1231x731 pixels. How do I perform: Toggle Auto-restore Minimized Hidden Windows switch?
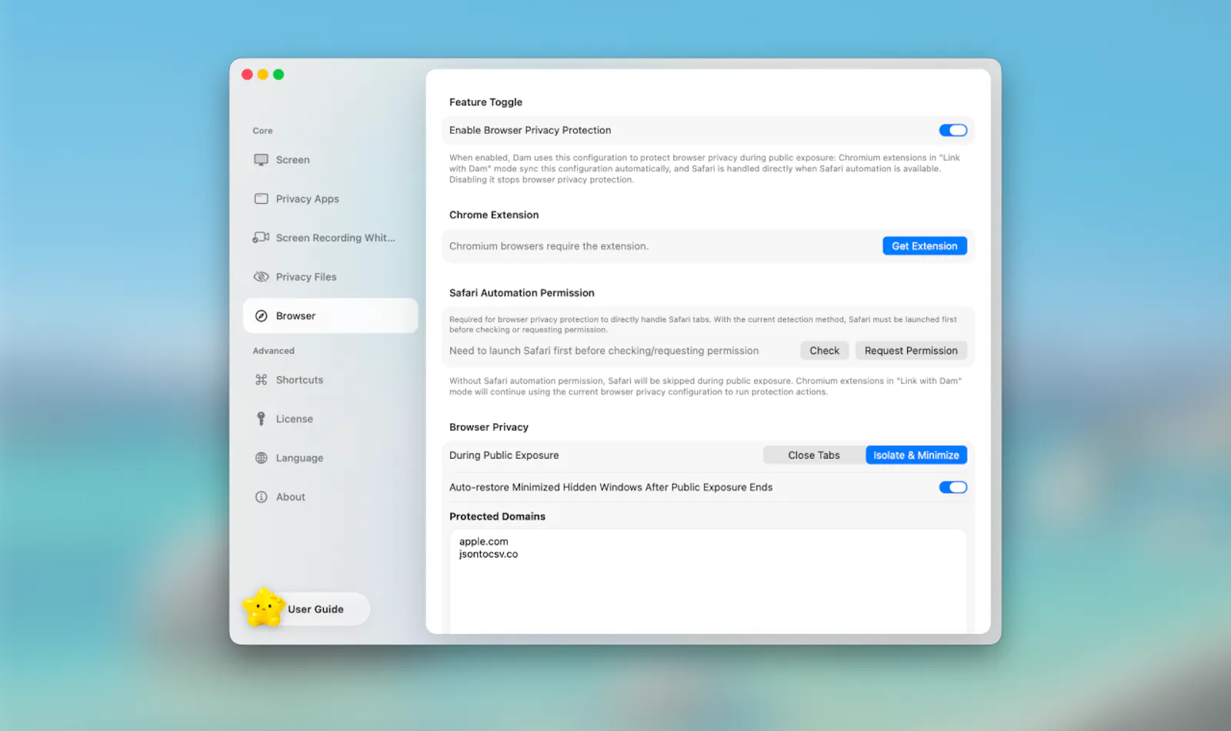952,487
